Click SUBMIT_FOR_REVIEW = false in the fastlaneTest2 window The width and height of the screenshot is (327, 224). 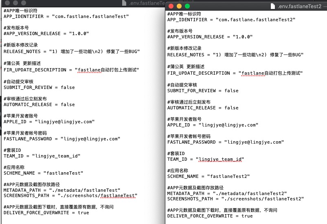click(203, 91)
